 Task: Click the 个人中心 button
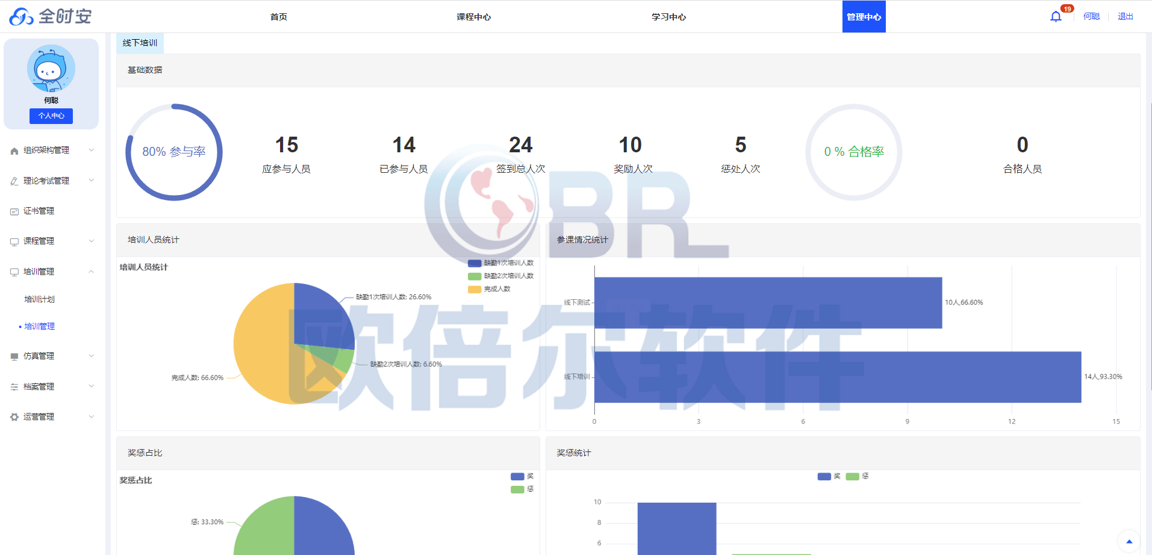(x=51, y=116)
